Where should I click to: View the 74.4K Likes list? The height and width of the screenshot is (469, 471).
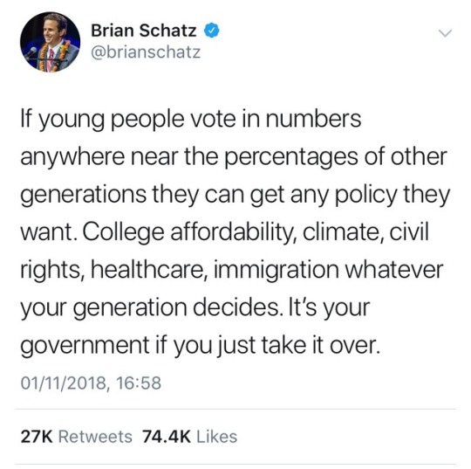(x=189, y=437)
